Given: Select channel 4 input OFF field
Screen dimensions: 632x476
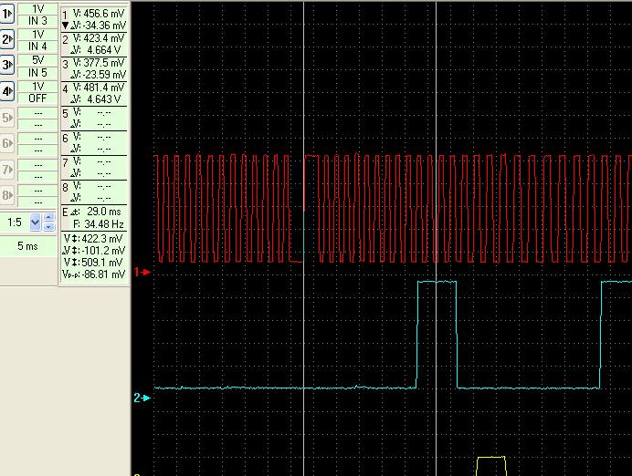Looking at the screenshot, I should pos(37,98).
